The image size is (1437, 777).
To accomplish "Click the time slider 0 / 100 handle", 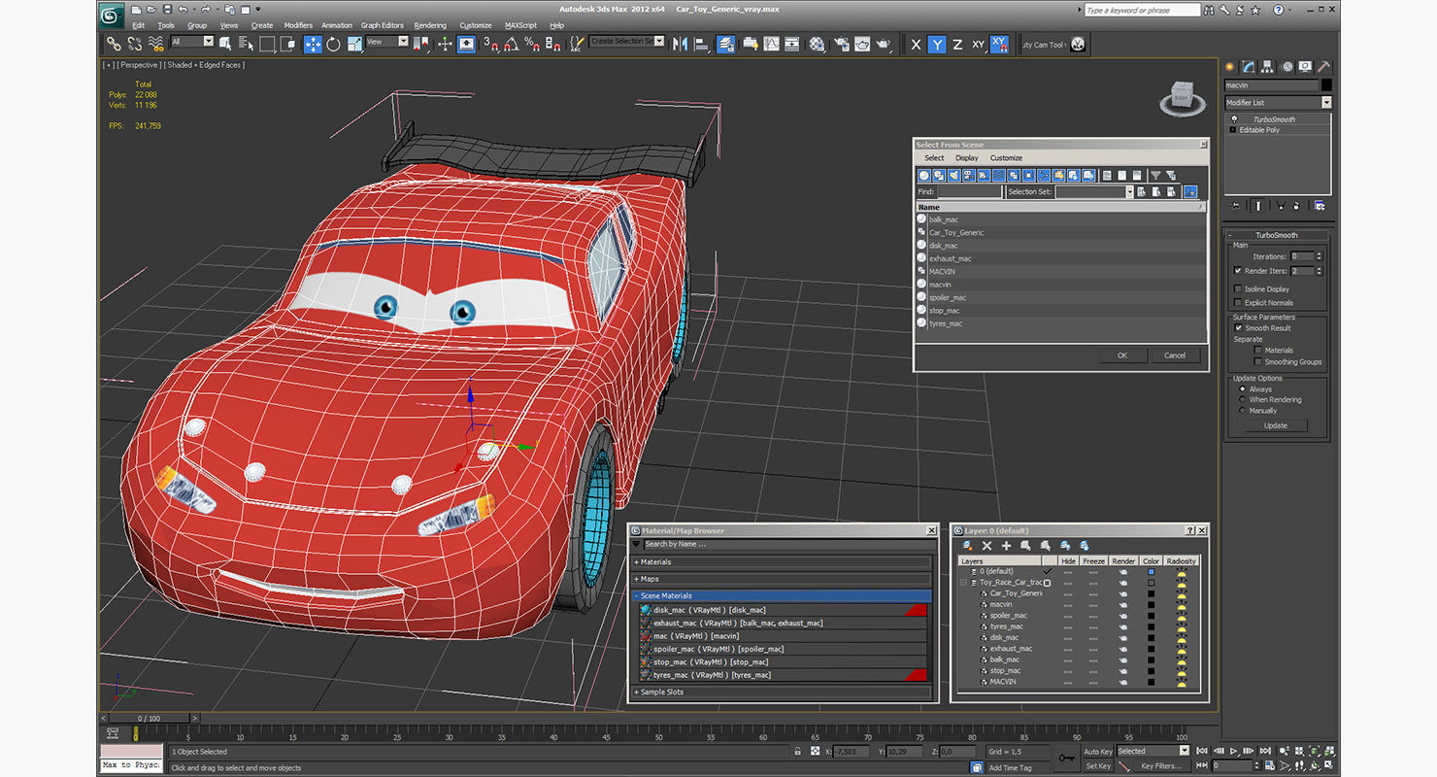I will tap(148, 719).
